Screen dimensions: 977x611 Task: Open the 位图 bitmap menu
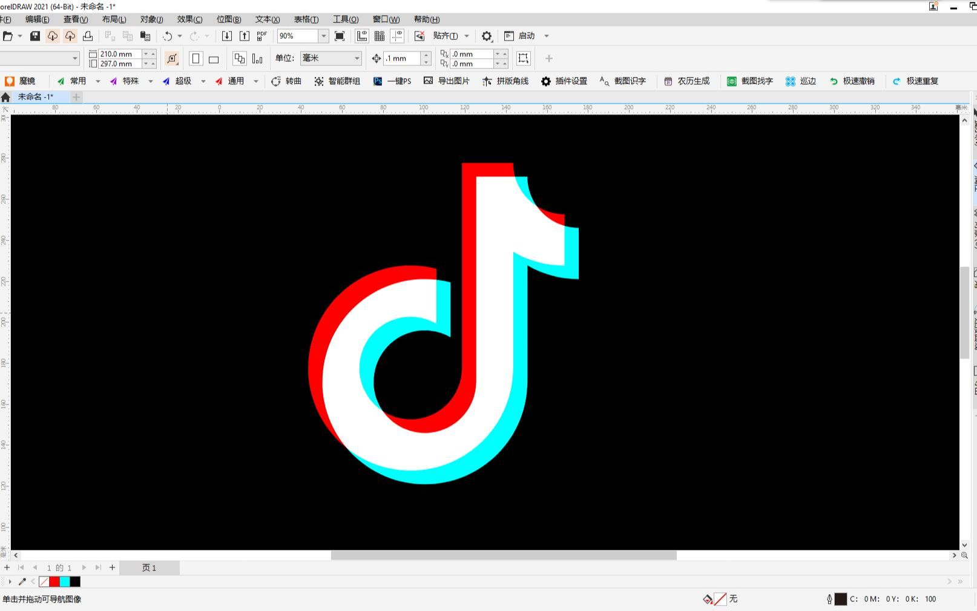pos(229,19)
